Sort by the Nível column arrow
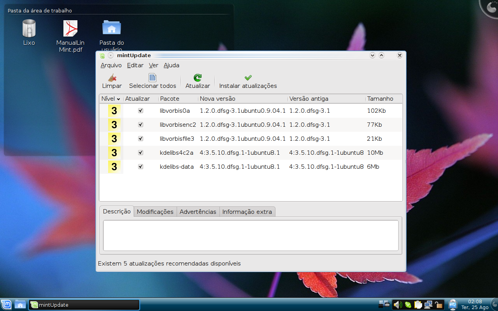498x311 pixels. click(x=118, y=99)
